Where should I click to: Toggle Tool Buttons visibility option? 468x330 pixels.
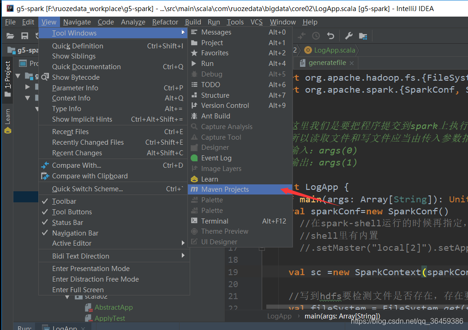point(114,212)
